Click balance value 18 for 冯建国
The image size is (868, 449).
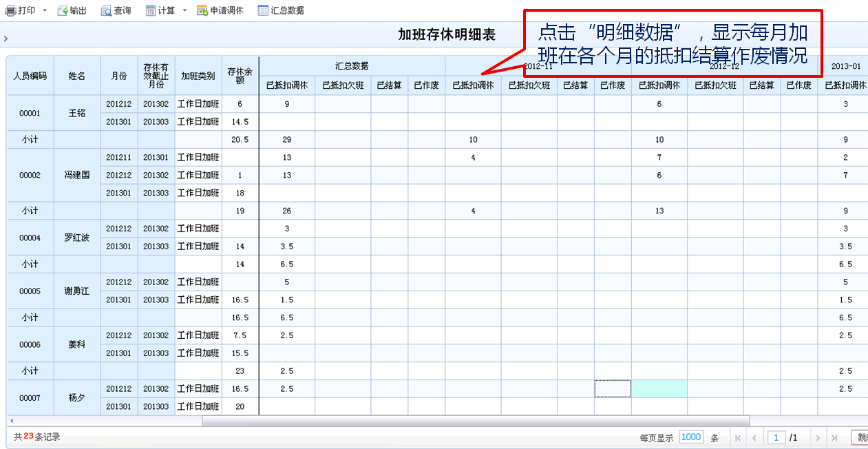coord(240,194)
